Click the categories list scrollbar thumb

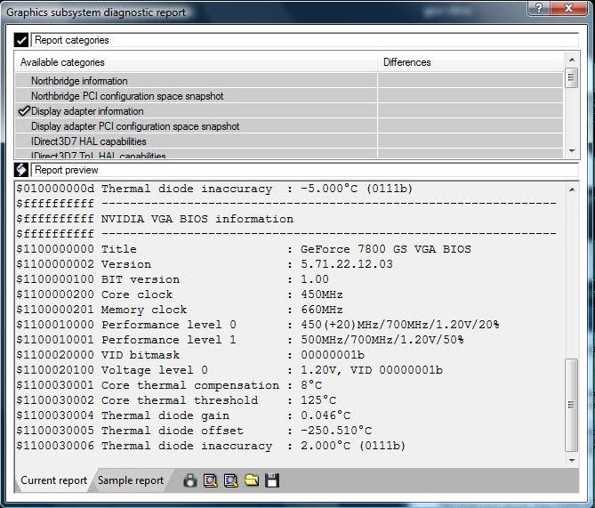tap(572, 77)
